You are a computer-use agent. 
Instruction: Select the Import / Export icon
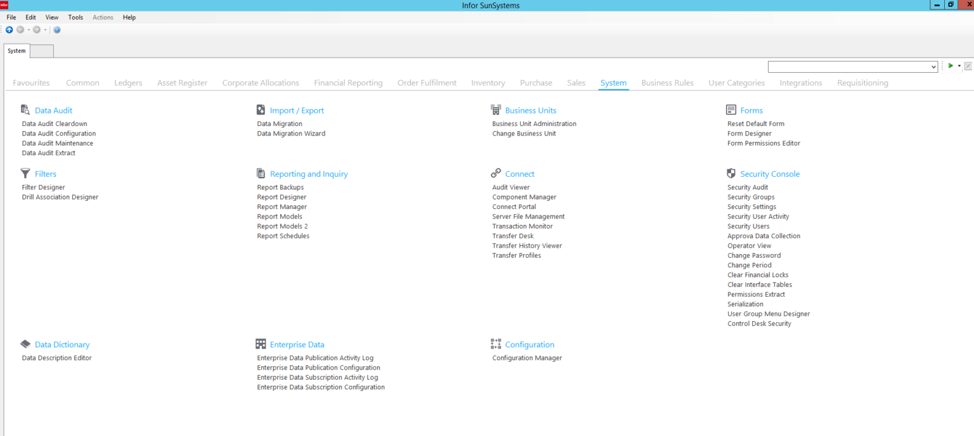[x=261, y=110]
